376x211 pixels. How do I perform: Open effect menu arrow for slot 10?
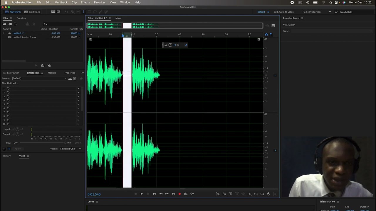pyautogui.click(x=78, y=124)
